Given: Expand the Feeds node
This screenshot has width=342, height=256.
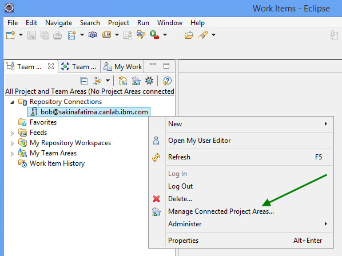Looking at the screenshot, I should coord(12,133).
